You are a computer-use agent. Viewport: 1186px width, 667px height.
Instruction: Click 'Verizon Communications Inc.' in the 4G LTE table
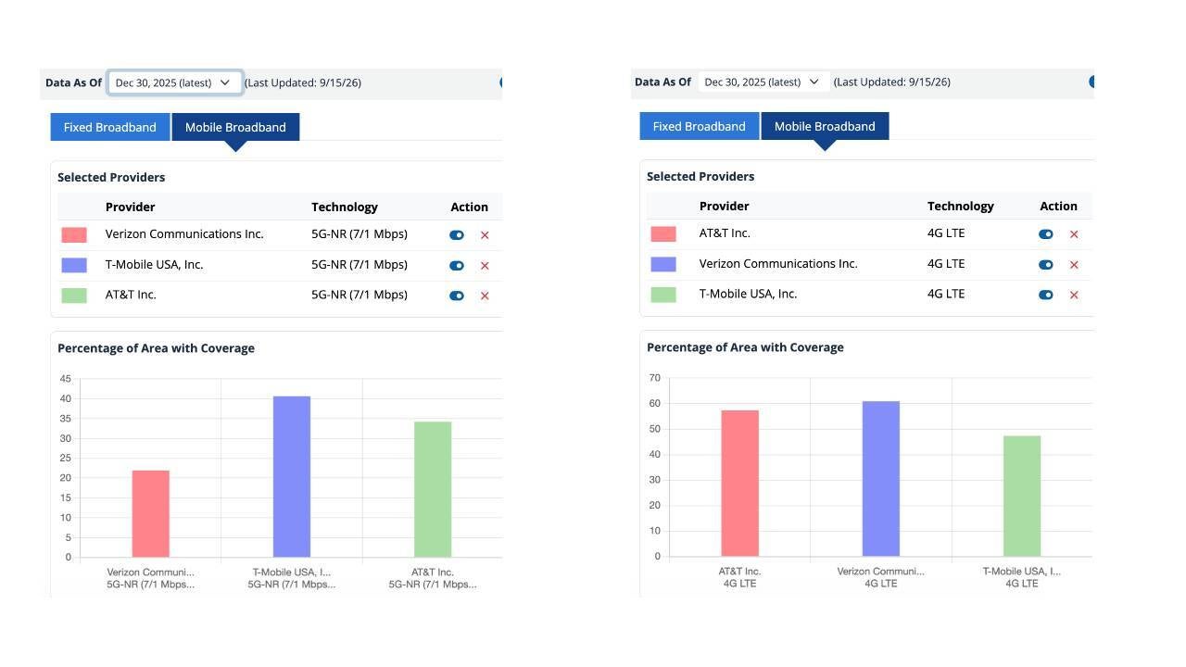pos(778,264)
